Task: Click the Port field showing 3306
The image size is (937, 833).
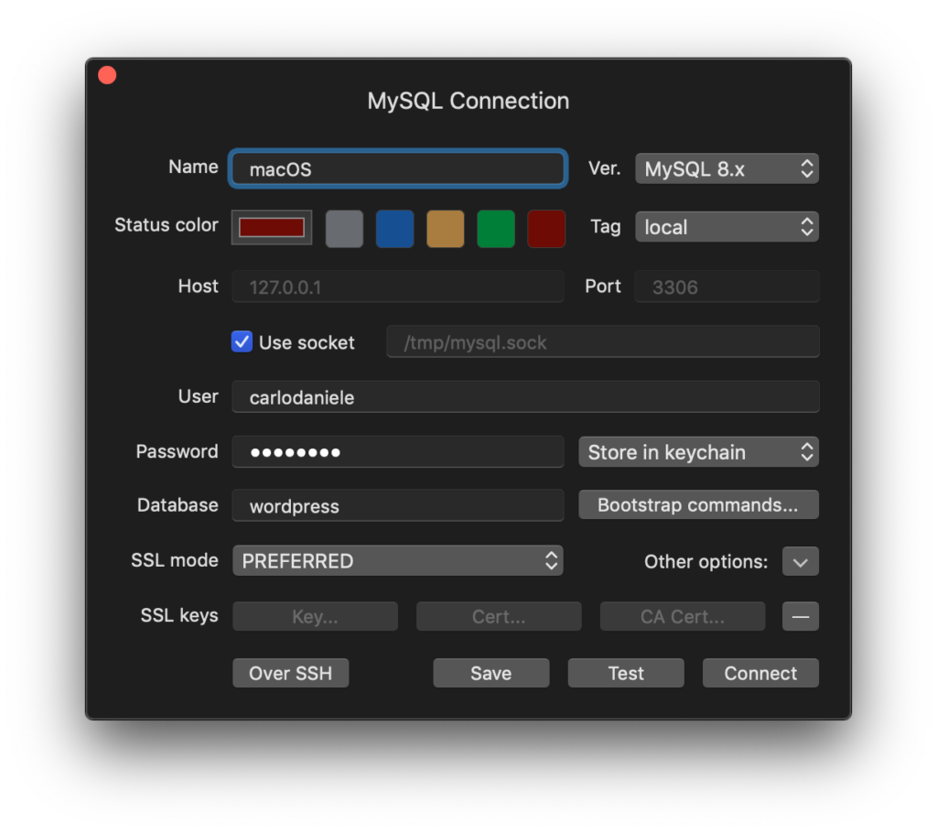Action: [727, 287]
